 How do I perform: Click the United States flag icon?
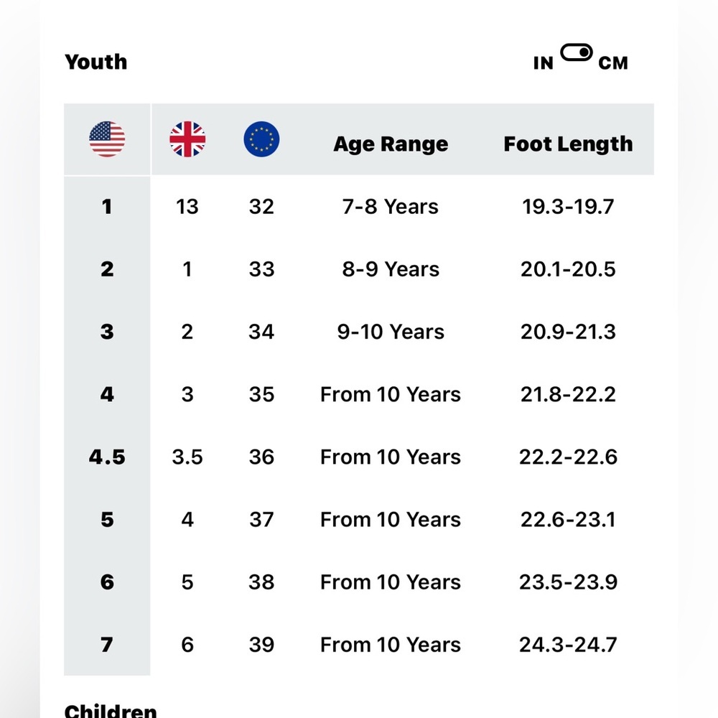[x=107, y=139]
